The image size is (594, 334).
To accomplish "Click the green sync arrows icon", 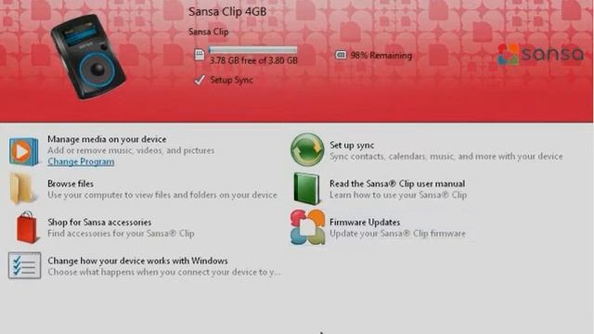I will pyautogui.click(x=307, y=149).
